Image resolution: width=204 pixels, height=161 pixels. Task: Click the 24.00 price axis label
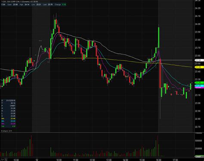198,24
